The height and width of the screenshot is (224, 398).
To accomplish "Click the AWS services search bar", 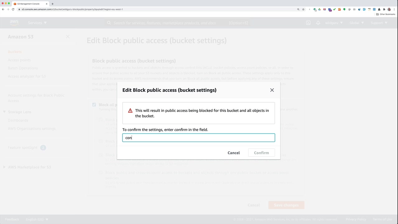I will coord(178,23).
